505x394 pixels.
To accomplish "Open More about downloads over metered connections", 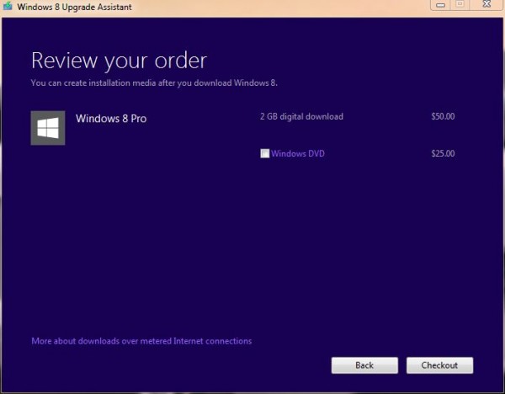I will [141, 341].
